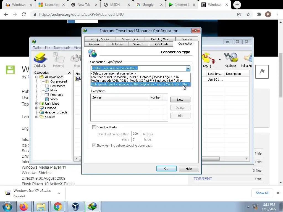Open the browser extensions puzzle icon

(259, 14)
